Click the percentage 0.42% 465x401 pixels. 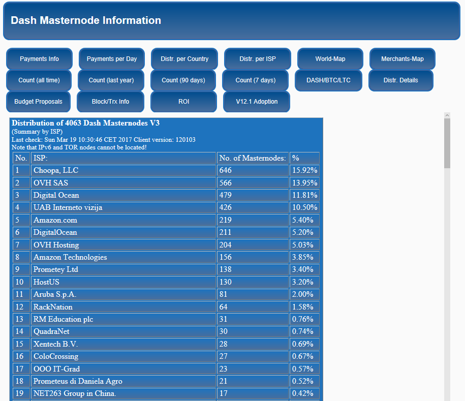tap(304, 393)
